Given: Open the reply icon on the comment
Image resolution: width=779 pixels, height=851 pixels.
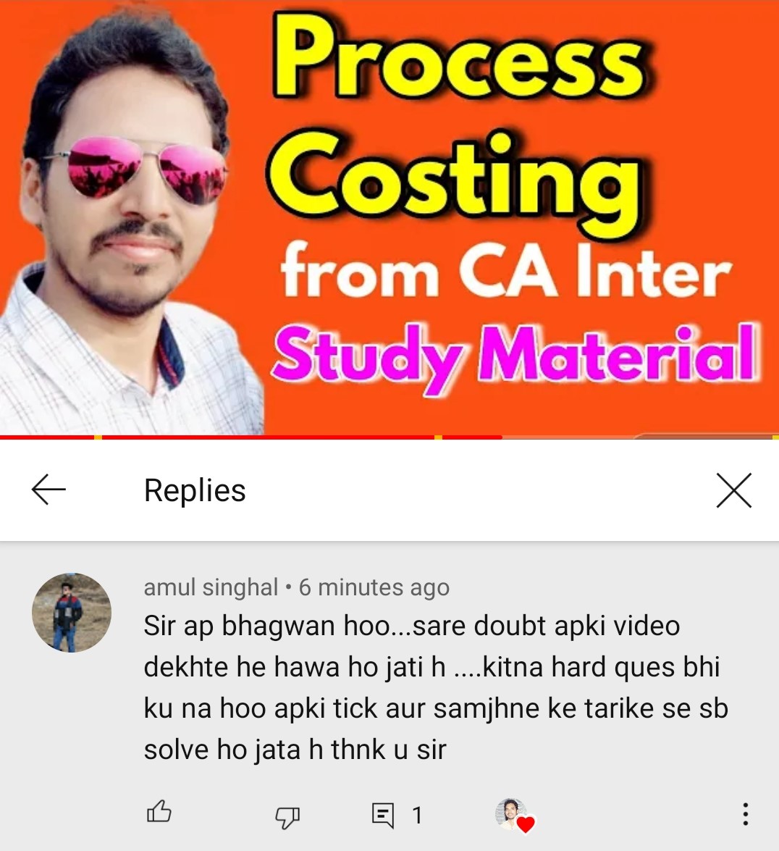Looking at the screenshot, I should [383, 816].
